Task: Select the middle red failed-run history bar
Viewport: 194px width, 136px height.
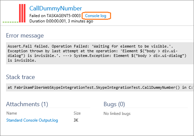Action: [x=22, y=13]
